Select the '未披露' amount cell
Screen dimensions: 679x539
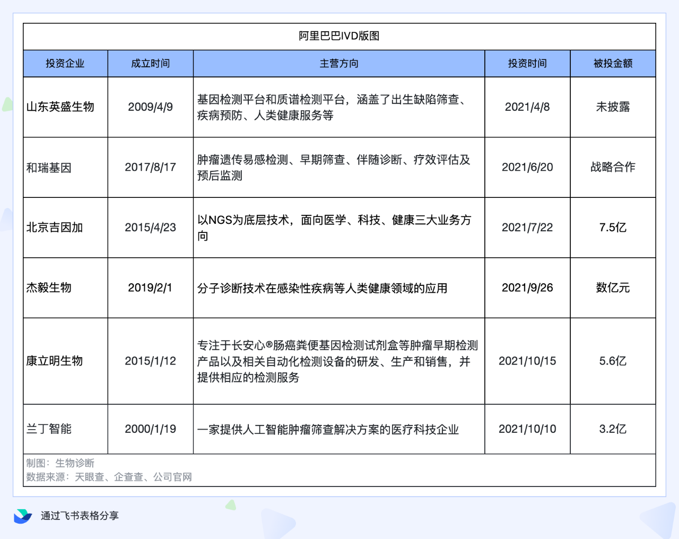click(613, 107)
